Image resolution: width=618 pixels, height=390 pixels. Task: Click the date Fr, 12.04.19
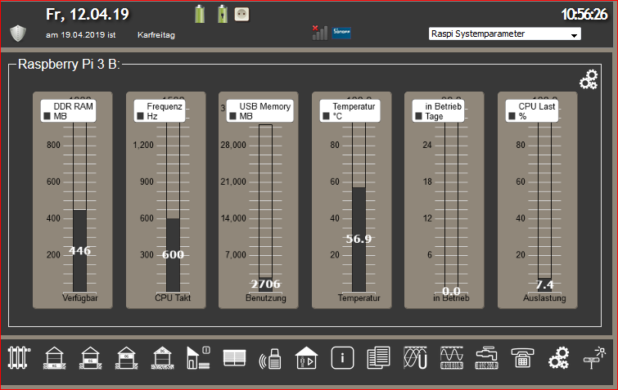(x=88, y=15)
